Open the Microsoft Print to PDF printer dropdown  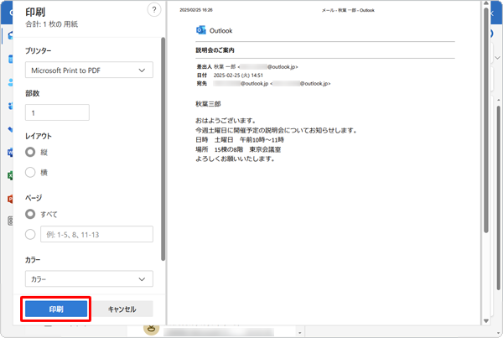coord(89,70)
